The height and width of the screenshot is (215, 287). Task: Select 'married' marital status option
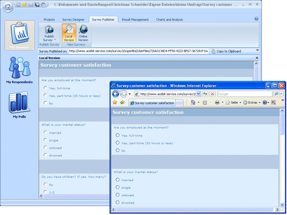117,180
